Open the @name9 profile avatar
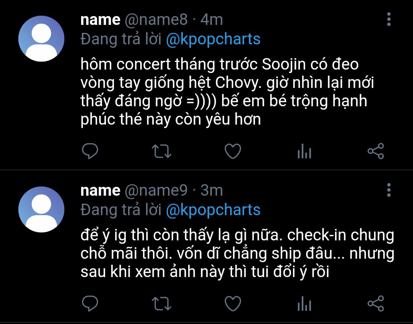The height and width of the screenshot is (324, 413). [x=41, y=209]
